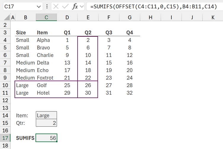This screenshot has height=149, width=223.
Task: Select the cell with value 32
Action: pos(130,93)
